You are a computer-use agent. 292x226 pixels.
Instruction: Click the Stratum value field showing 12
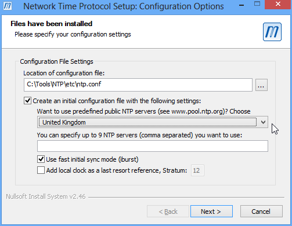pyautogui.click(x=197, y=170)
